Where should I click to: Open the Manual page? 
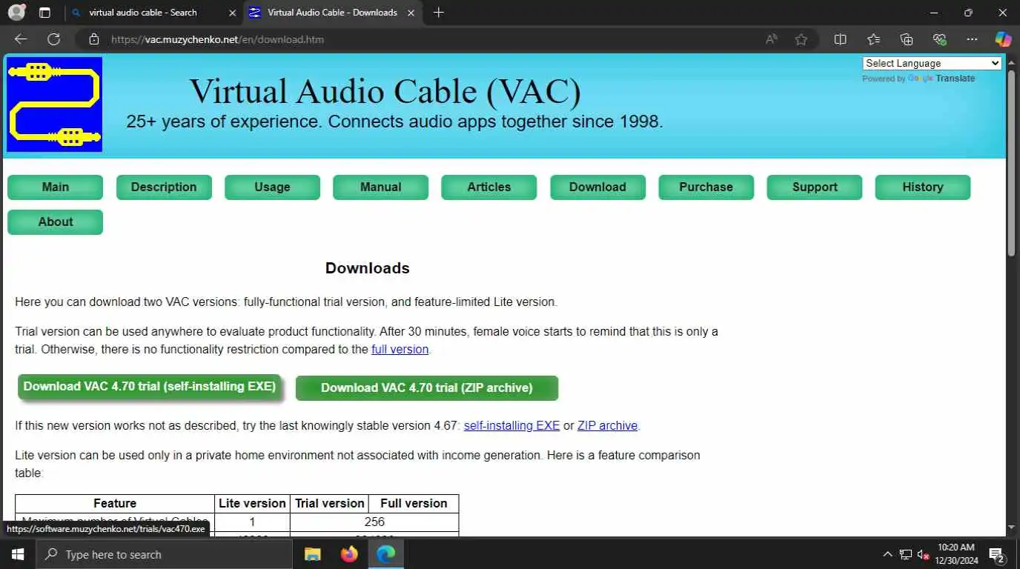point(381,187)
